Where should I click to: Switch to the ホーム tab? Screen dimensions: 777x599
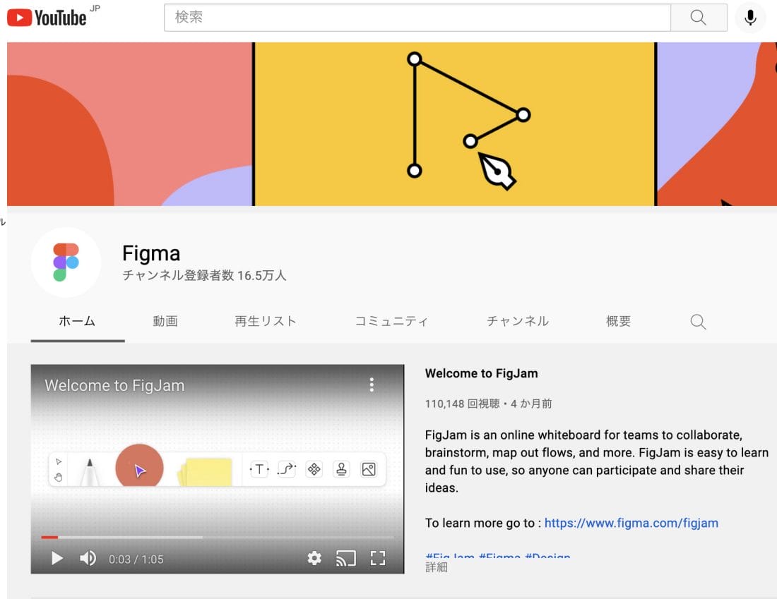(x=77, y=321)
